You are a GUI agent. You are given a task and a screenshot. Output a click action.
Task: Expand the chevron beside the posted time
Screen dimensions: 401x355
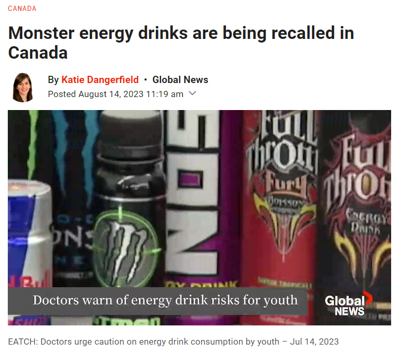[192, 93]
